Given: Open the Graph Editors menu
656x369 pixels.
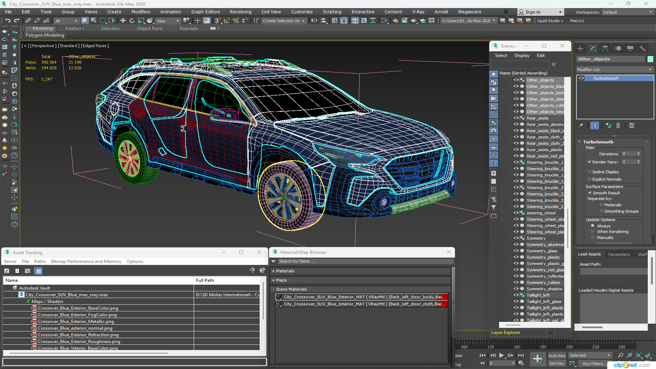Looking at the screenshot, I should coord(205,12).
